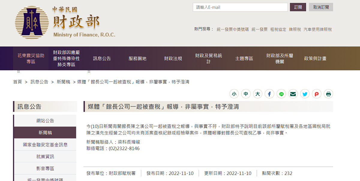Go to 新聞稿 breadcrumb link
The image size is (360, 181).
pos(63,82)
